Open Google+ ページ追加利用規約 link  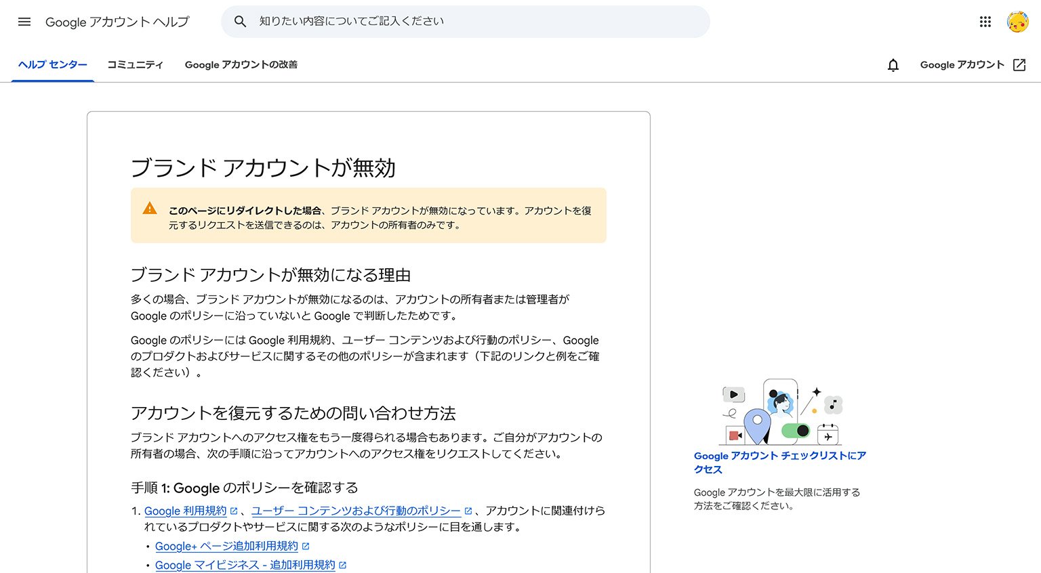coord(226,546)
